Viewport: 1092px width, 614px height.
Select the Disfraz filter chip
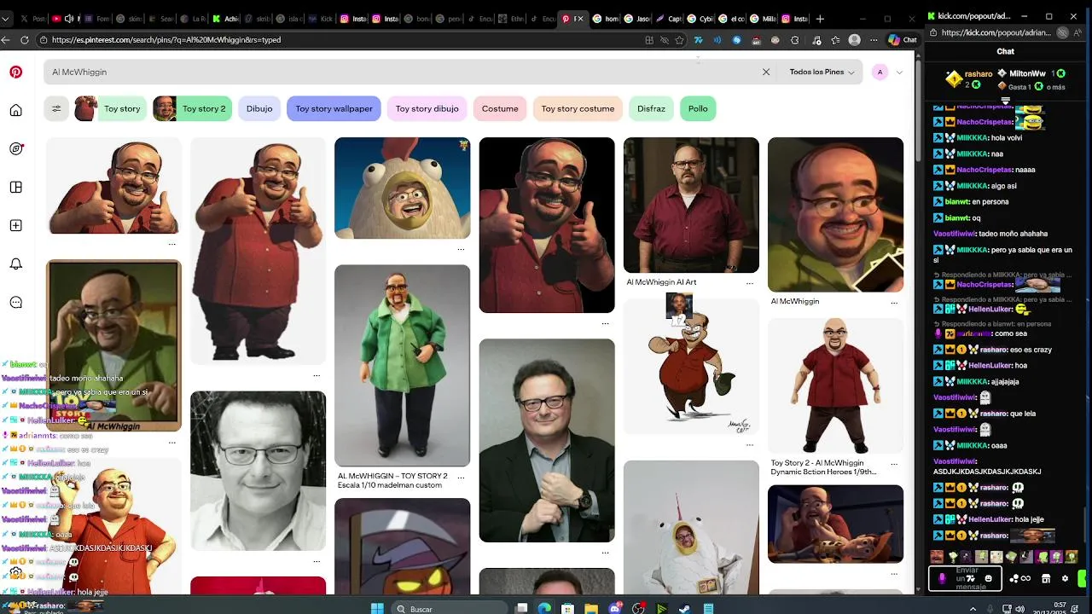[x=651, y=108]
